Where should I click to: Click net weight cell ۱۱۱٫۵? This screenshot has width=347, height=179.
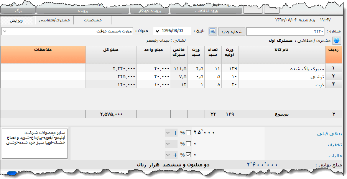click(179, 68)
